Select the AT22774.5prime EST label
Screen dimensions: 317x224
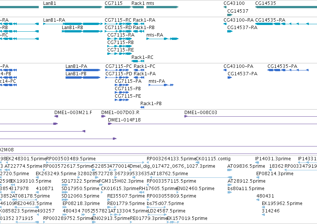pos(23,166)
